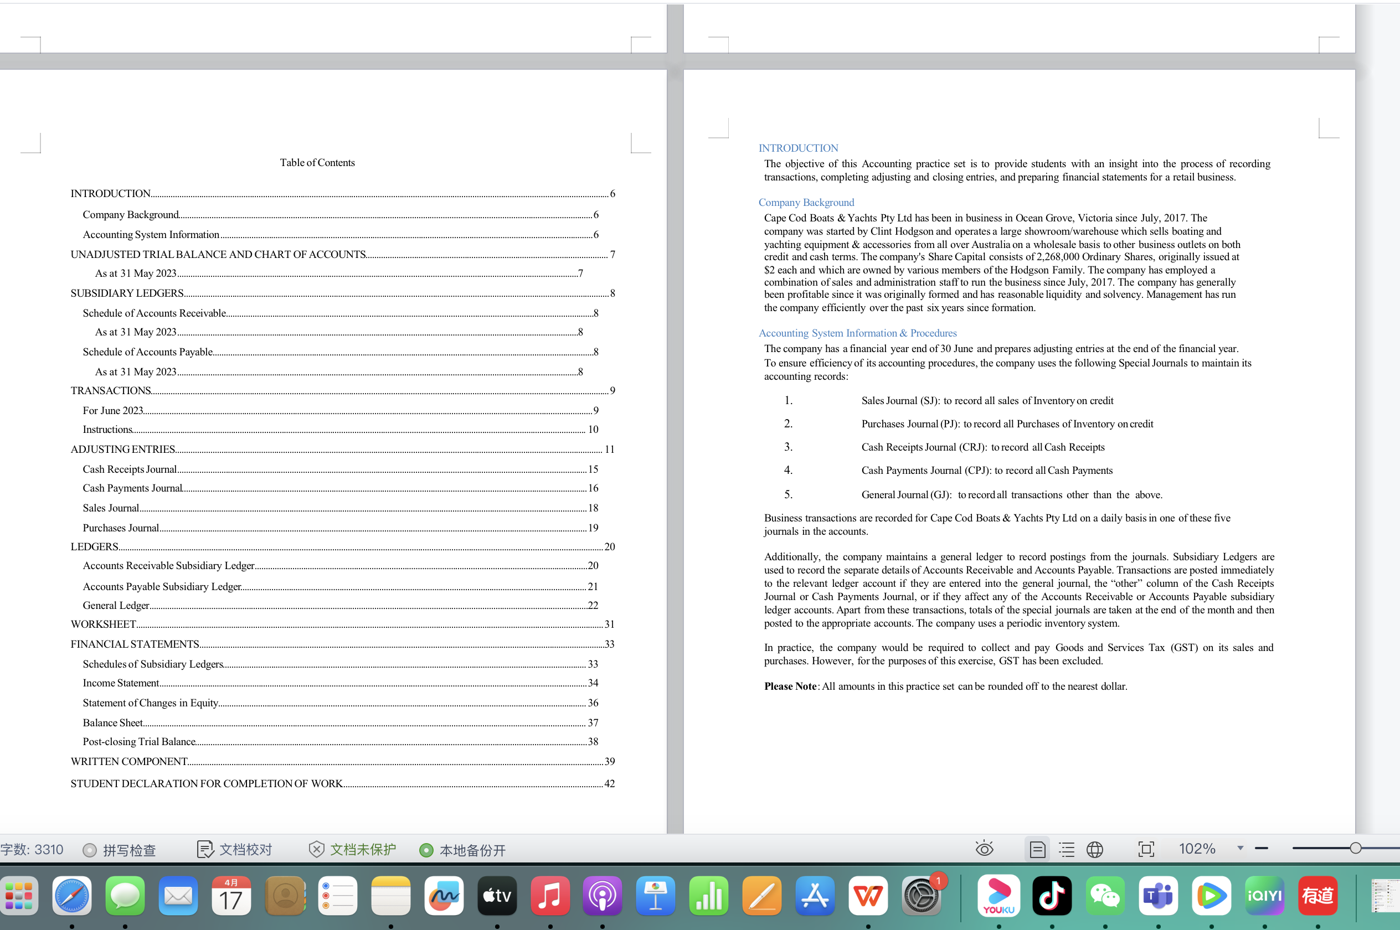Viewport: 1400px width, 930px height.
Task: Jump to WORKSHEET via Table of Contents entry
Action: [103, 624]
